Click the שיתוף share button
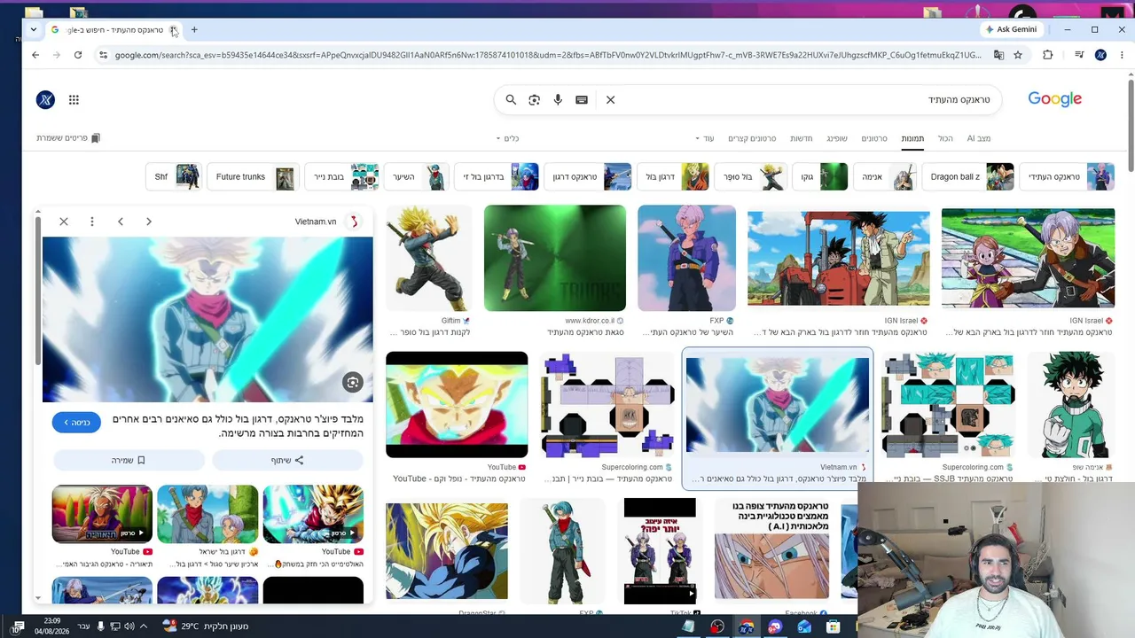 point(287,460)
